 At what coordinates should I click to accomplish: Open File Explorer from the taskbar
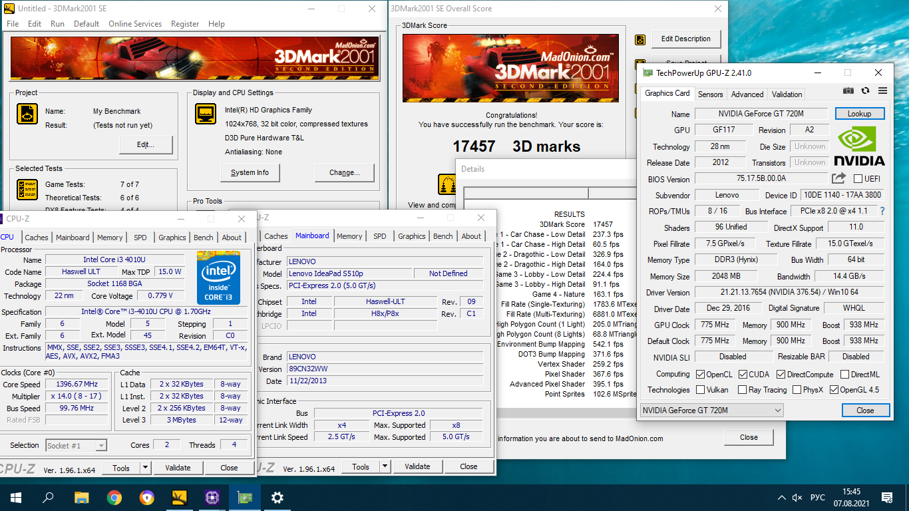81,497
